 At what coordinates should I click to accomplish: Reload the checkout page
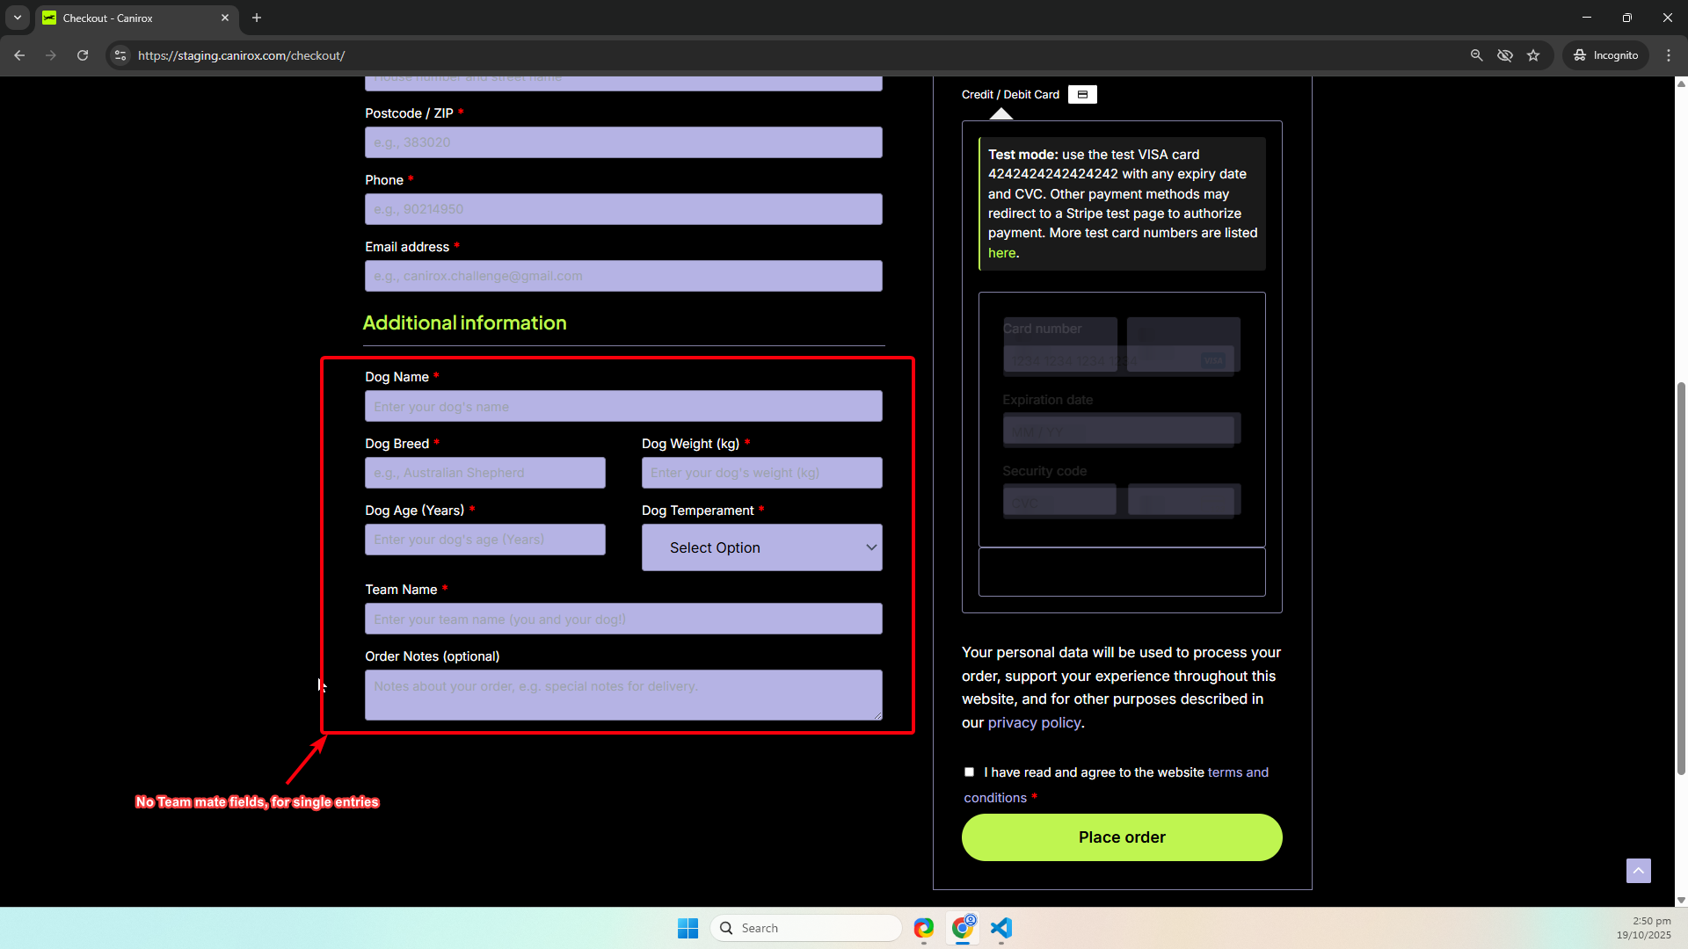pos(83,55)
